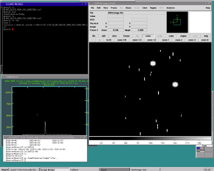214x171 pixels.
Task: Click the zoom out minus button
Action: [93, 40]
